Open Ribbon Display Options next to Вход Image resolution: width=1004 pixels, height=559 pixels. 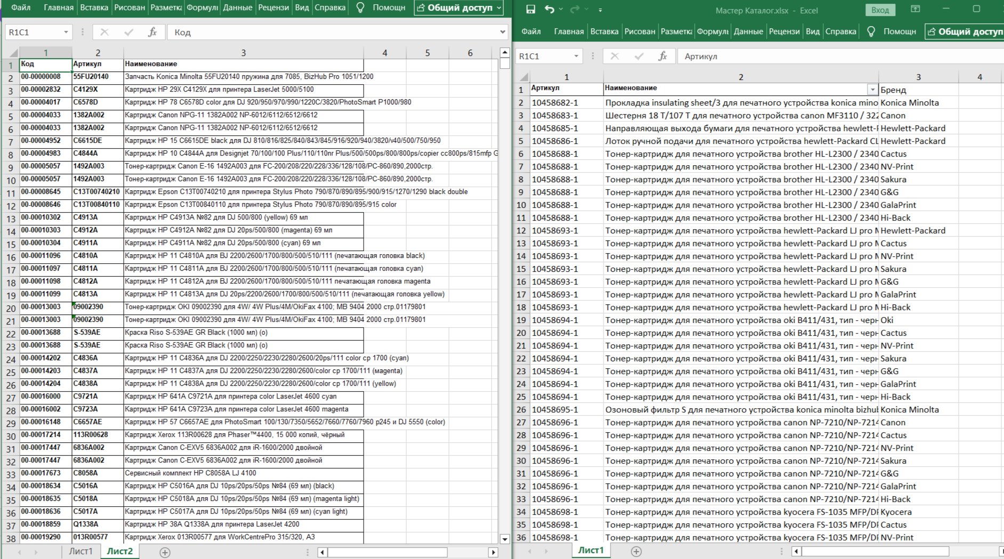pyautogui.click(x=915, y=9)
